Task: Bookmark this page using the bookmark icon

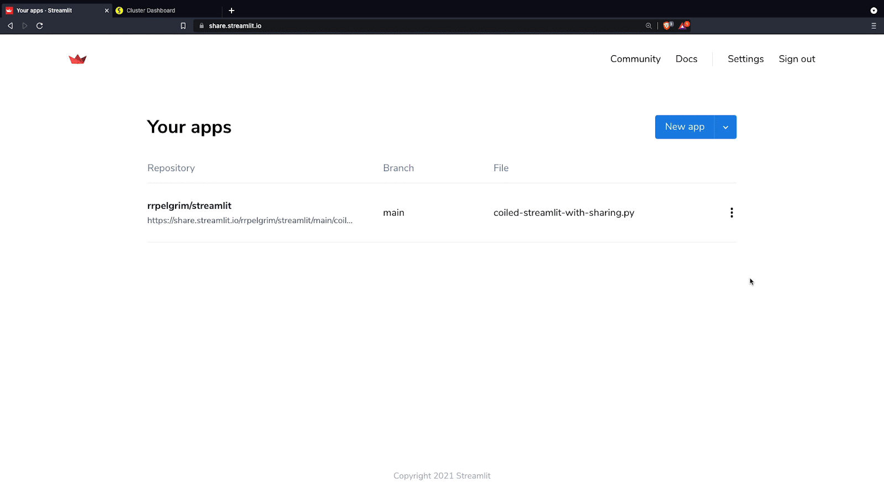Action: pos(183,26)
